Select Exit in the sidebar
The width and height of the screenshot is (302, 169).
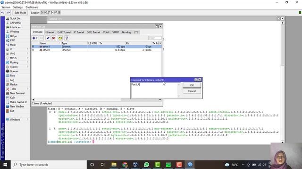[12, 111]
